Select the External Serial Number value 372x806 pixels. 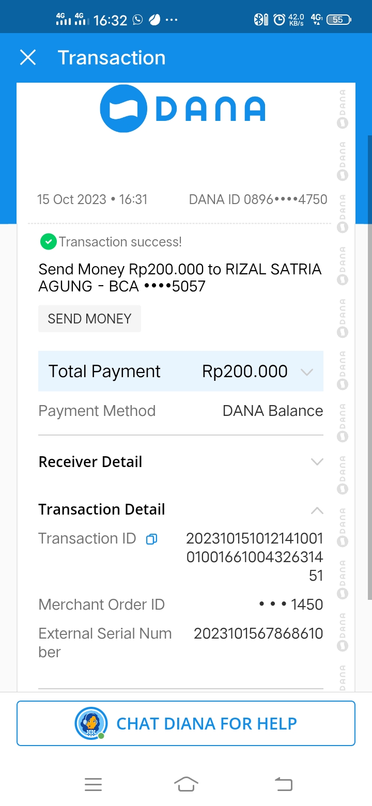(x=258, y=633)
